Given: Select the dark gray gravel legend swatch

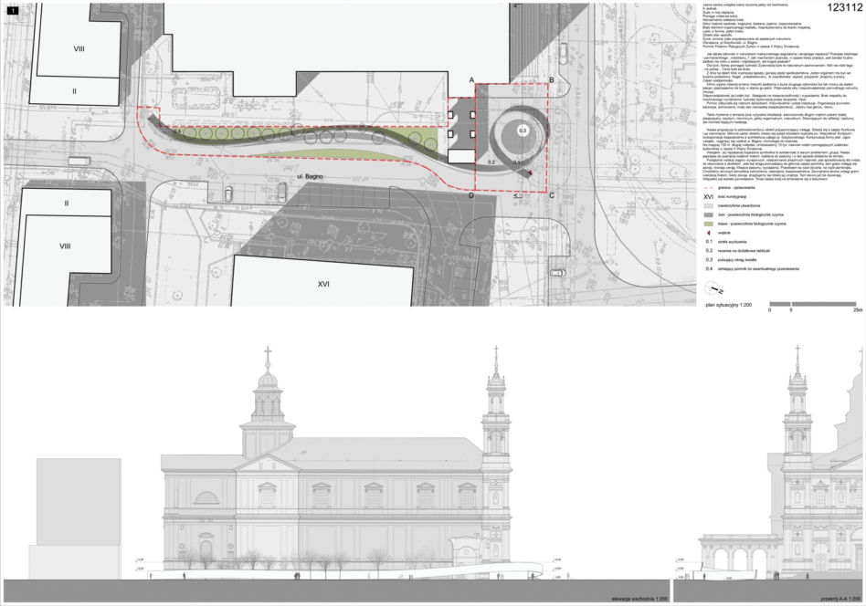Looking at the screenshot, I should pos(709,214).
